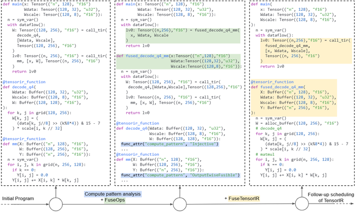Click the green '+ FuseOps' label

113,200
